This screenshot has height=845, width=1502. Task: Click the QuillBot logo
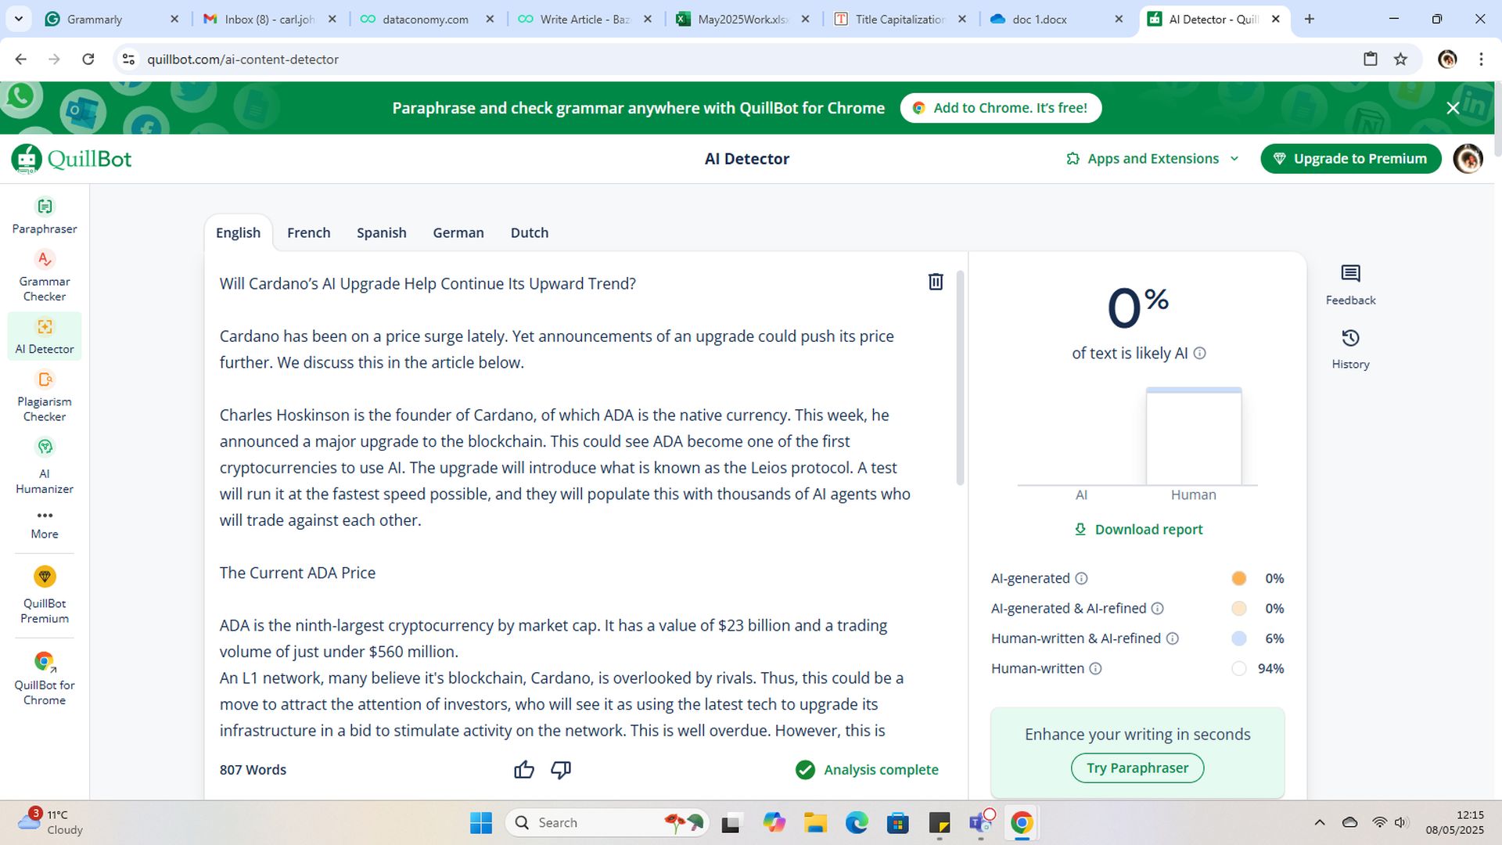(x=71, y=159)
